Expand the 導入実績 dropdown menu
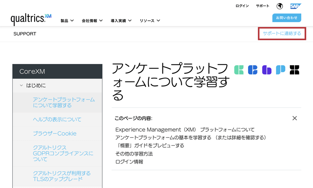The height and width of the screenshot is (188, 313). coord(121,21)
